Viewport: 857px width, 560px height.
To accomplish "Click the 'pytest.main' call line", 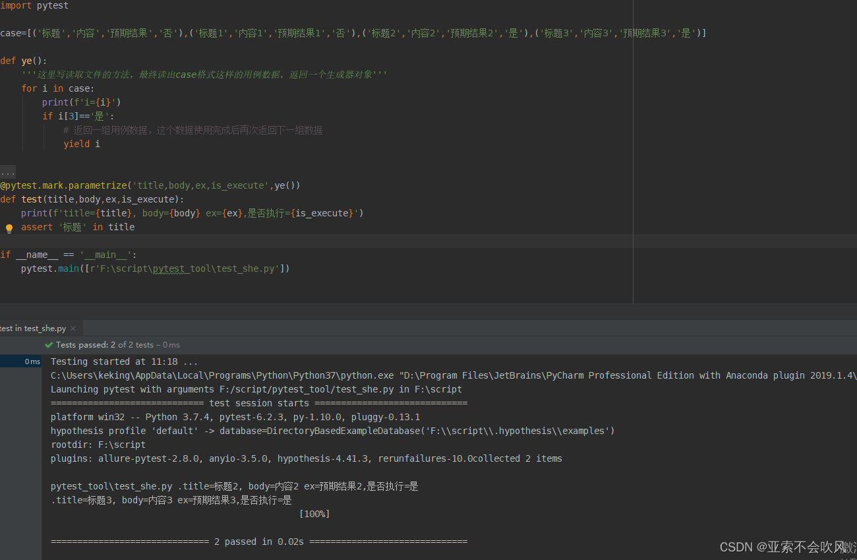I will pyautogui.click(x=156, y=268).
